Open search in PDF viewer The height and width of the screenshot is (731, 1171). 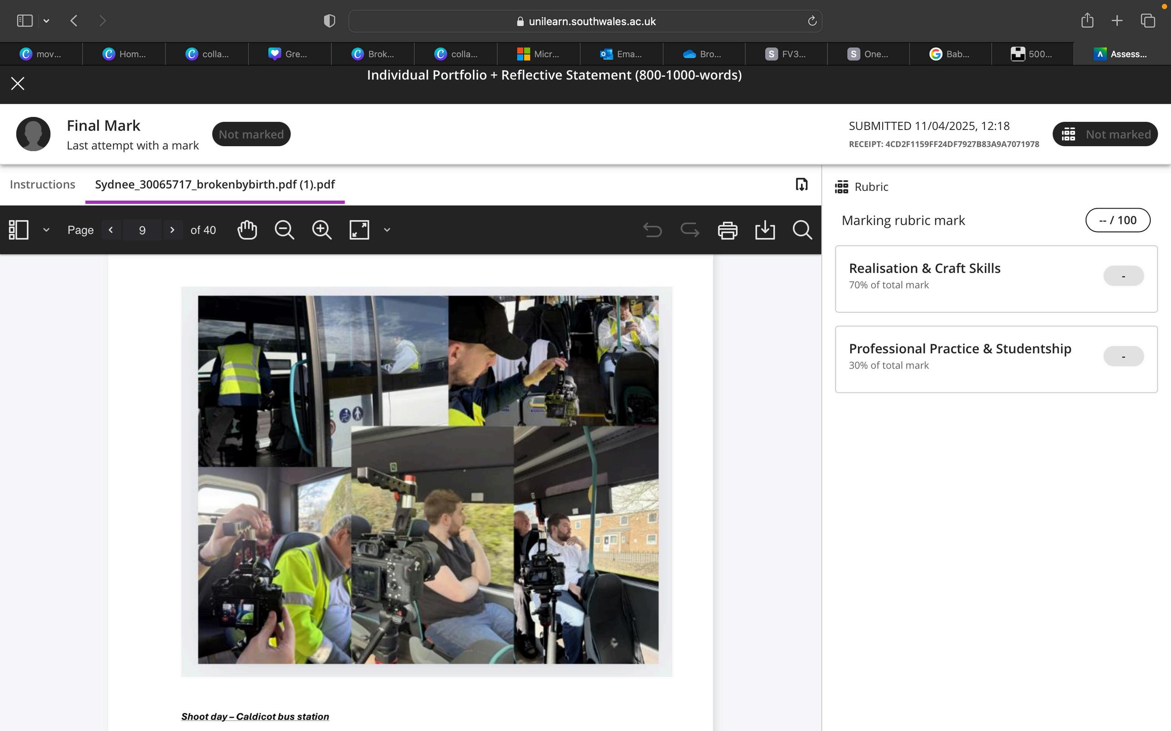click(x=802, y=230)
